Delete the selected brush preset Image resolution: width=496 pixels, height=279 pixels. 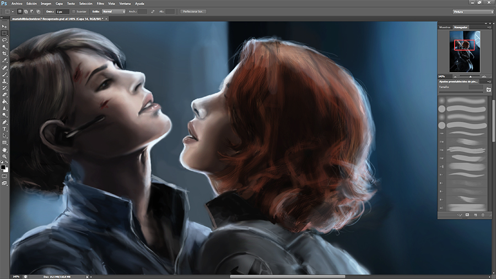[483, 215]
